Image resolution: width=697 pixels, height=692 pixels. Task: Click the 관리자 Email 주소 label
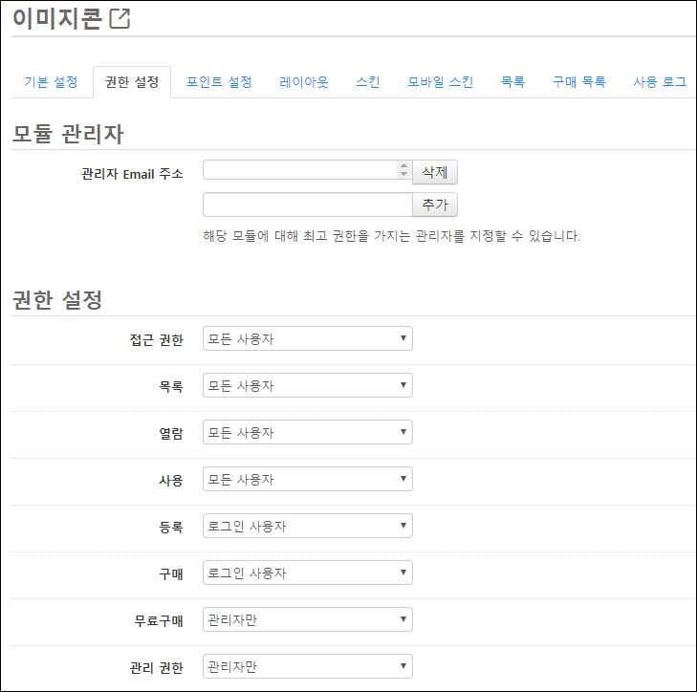[132, 174]
